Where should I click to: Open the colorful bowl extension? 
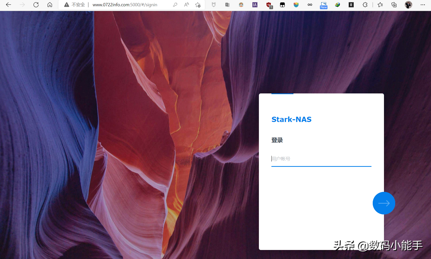(296, 5)
